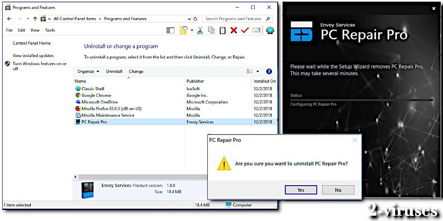
Task: Expand the address bar history dropdown
Action: [189, 19]
